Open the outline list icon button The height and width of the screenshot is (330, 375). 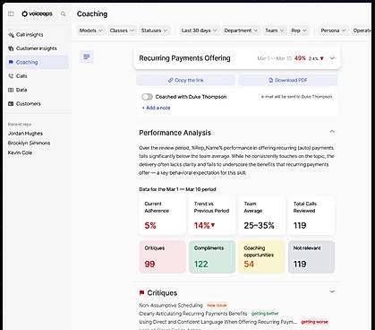tap(87, 56)
